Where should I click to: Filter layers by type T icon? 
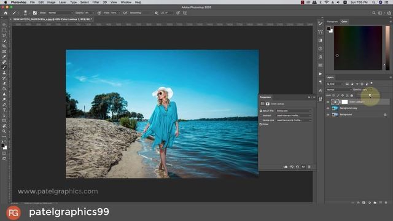tap(357, 84)
